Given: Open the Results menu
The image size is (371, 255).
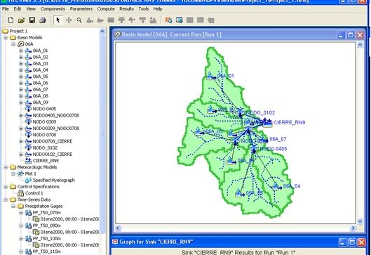Looking at the screenshot, I should click(x=126, y=8).
